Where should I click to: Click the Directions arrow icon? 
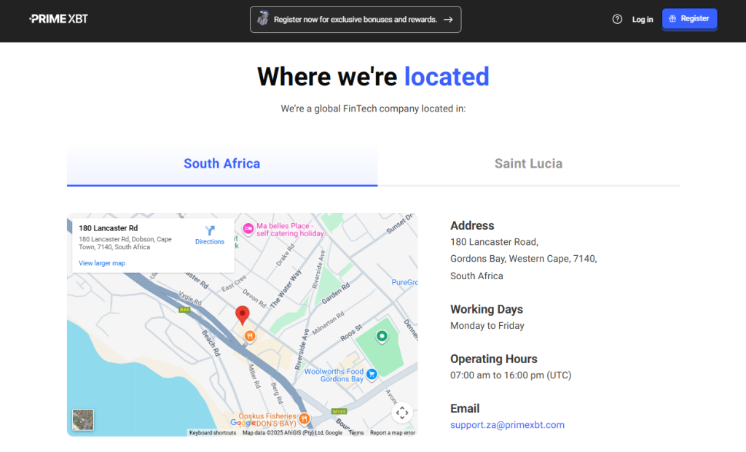click(x=210, y=231)
